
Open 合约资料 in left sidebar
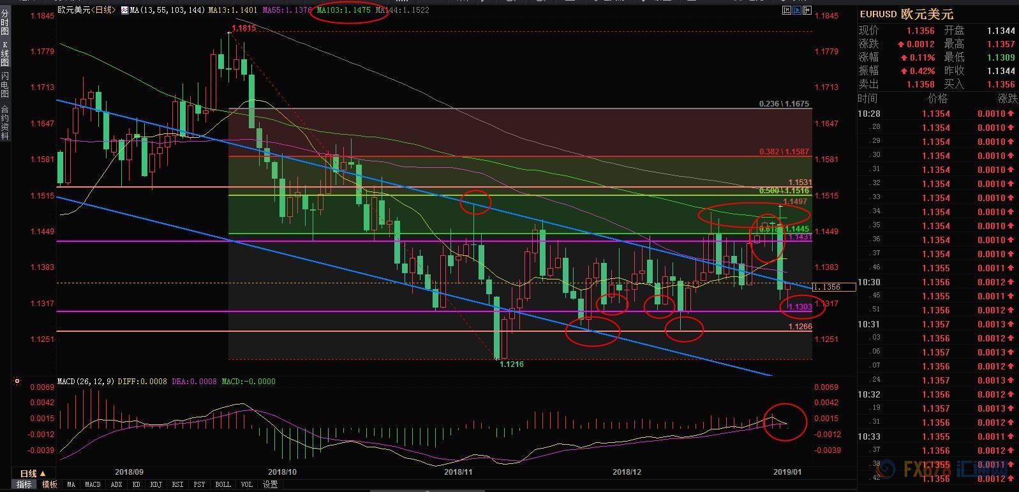[4, 122]
